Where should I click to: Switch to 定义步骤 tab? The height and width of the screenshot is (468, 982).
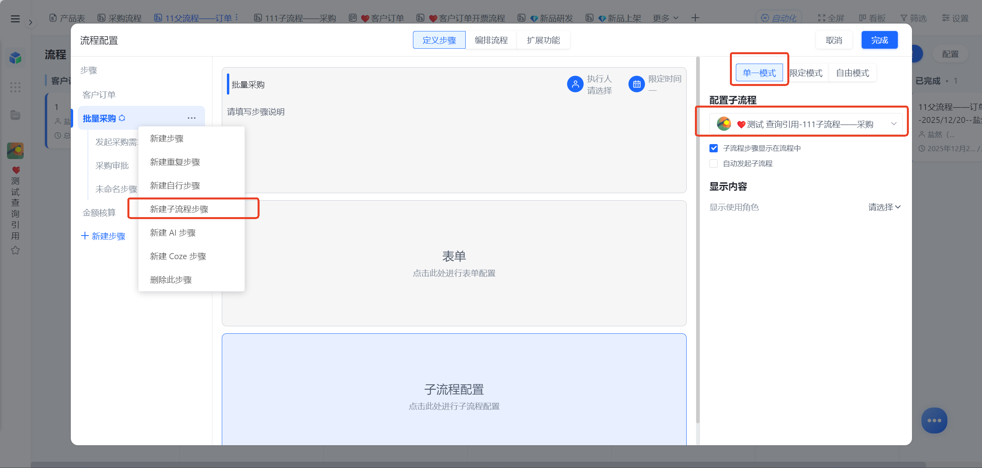tap(439, 40)
